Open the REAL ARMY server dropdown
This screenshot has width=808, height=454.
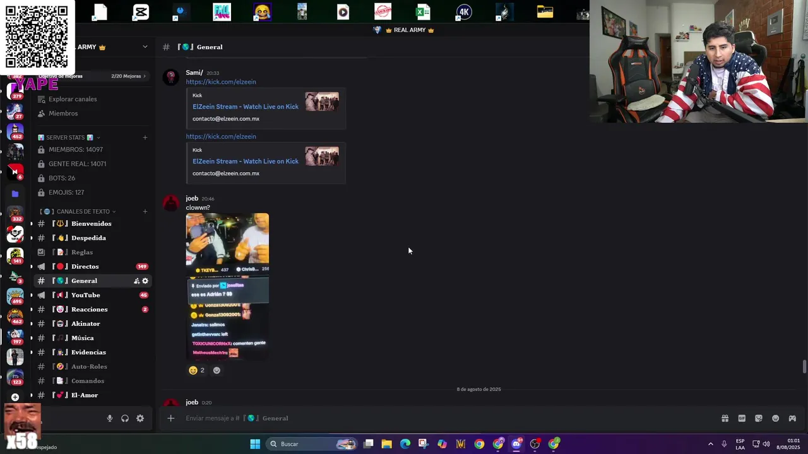[x=145, y=47]
